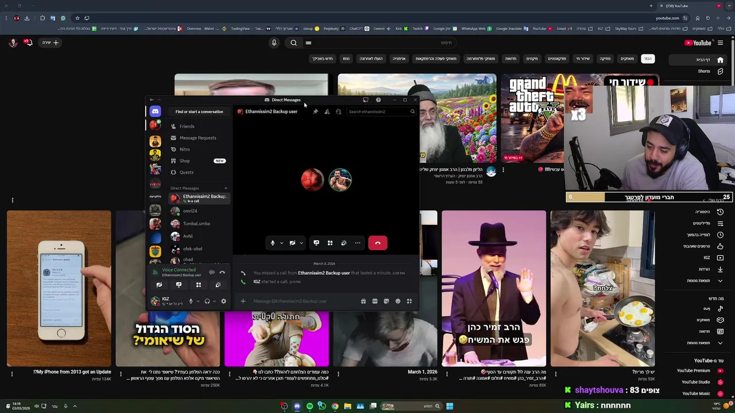
Task: Toggle camera in call controls
Action: pyautogui.click(x=292, y=243)
